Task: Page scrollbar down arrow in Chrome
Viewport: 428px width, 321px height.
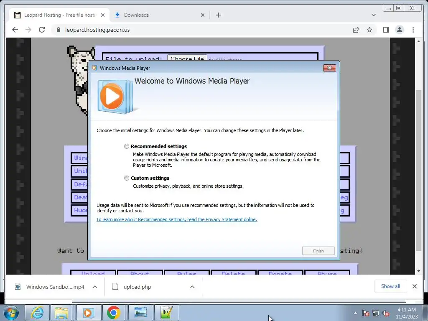Action: (x=418, y=271)
